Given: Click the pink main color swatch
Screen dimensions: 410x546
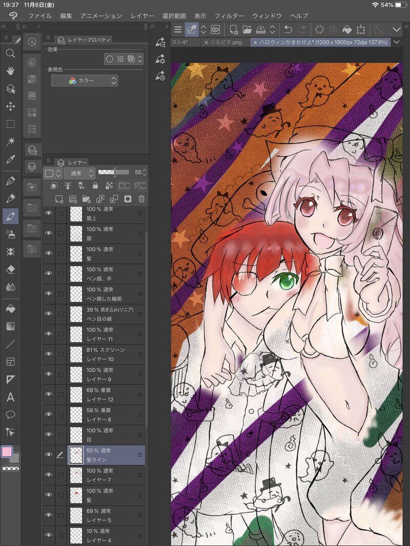Looking at the screenshot, I should tap(7, 452).
